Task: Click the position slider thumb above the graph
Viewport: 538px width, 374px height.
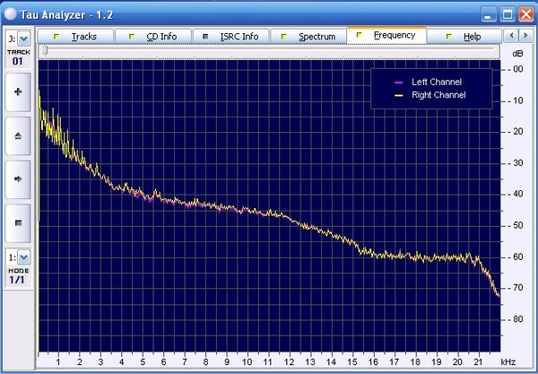Action: click(x=45, y=51)
